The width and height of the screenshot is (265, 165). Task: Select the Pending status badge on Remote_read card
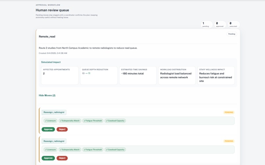(232, 34)
